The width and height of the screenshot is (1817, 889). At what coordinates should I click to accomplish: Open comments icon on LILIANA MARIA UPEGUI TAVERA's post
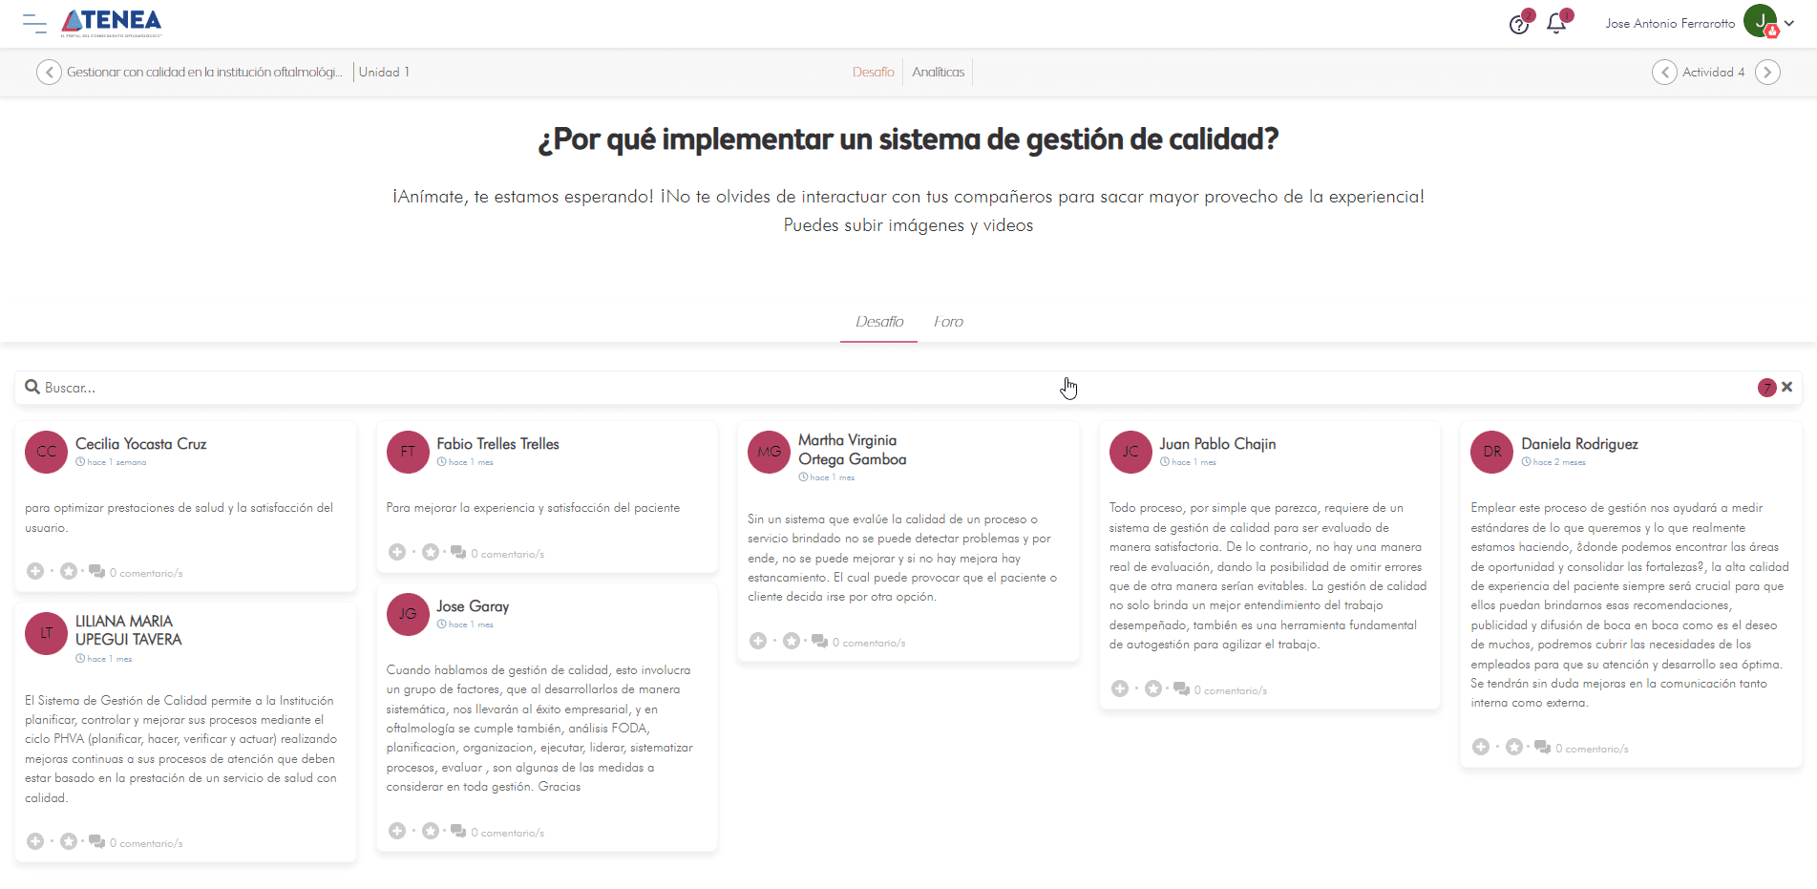pos(96,842)
